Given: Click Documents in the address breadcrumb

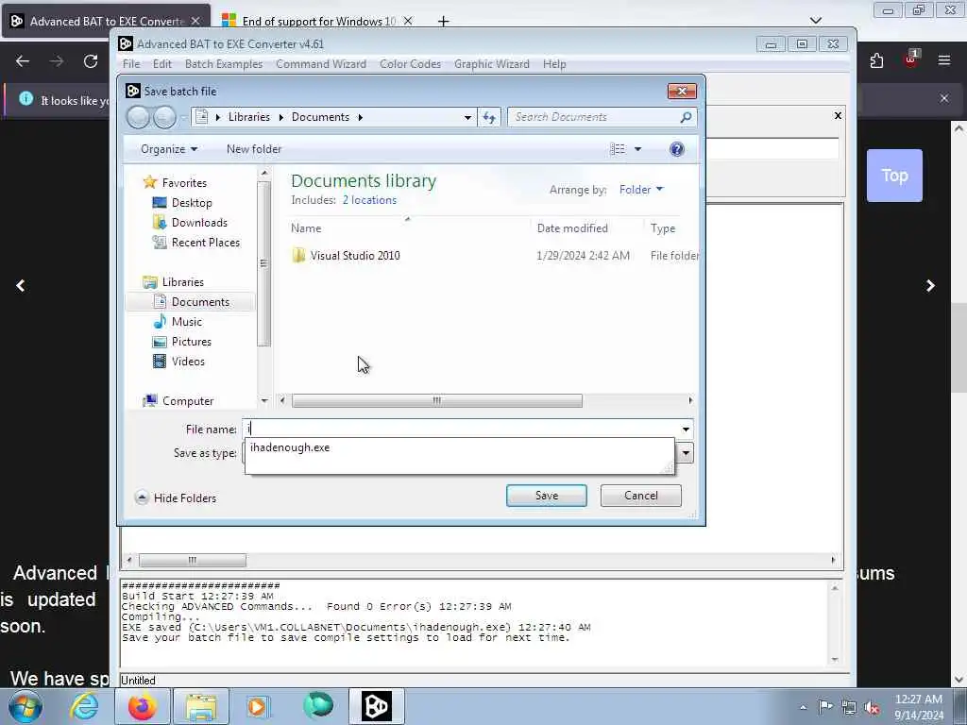Looking at the screenshot, I should [320, 117].
